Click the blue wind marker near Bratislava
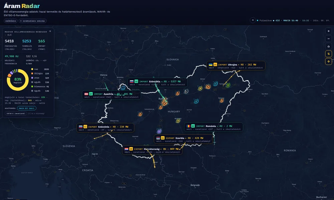The width and height of the screenshot is (334, 200). coord(123,87)
